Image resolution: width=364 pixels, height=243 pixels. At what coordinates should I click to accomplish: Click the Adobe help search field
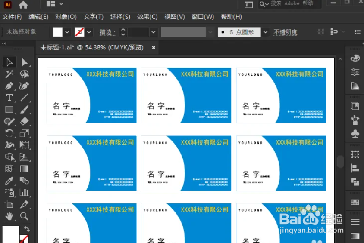coord(290,4)
